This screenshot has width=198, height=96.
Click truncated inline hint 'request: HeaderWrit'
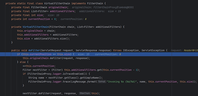tap(184, 50)
